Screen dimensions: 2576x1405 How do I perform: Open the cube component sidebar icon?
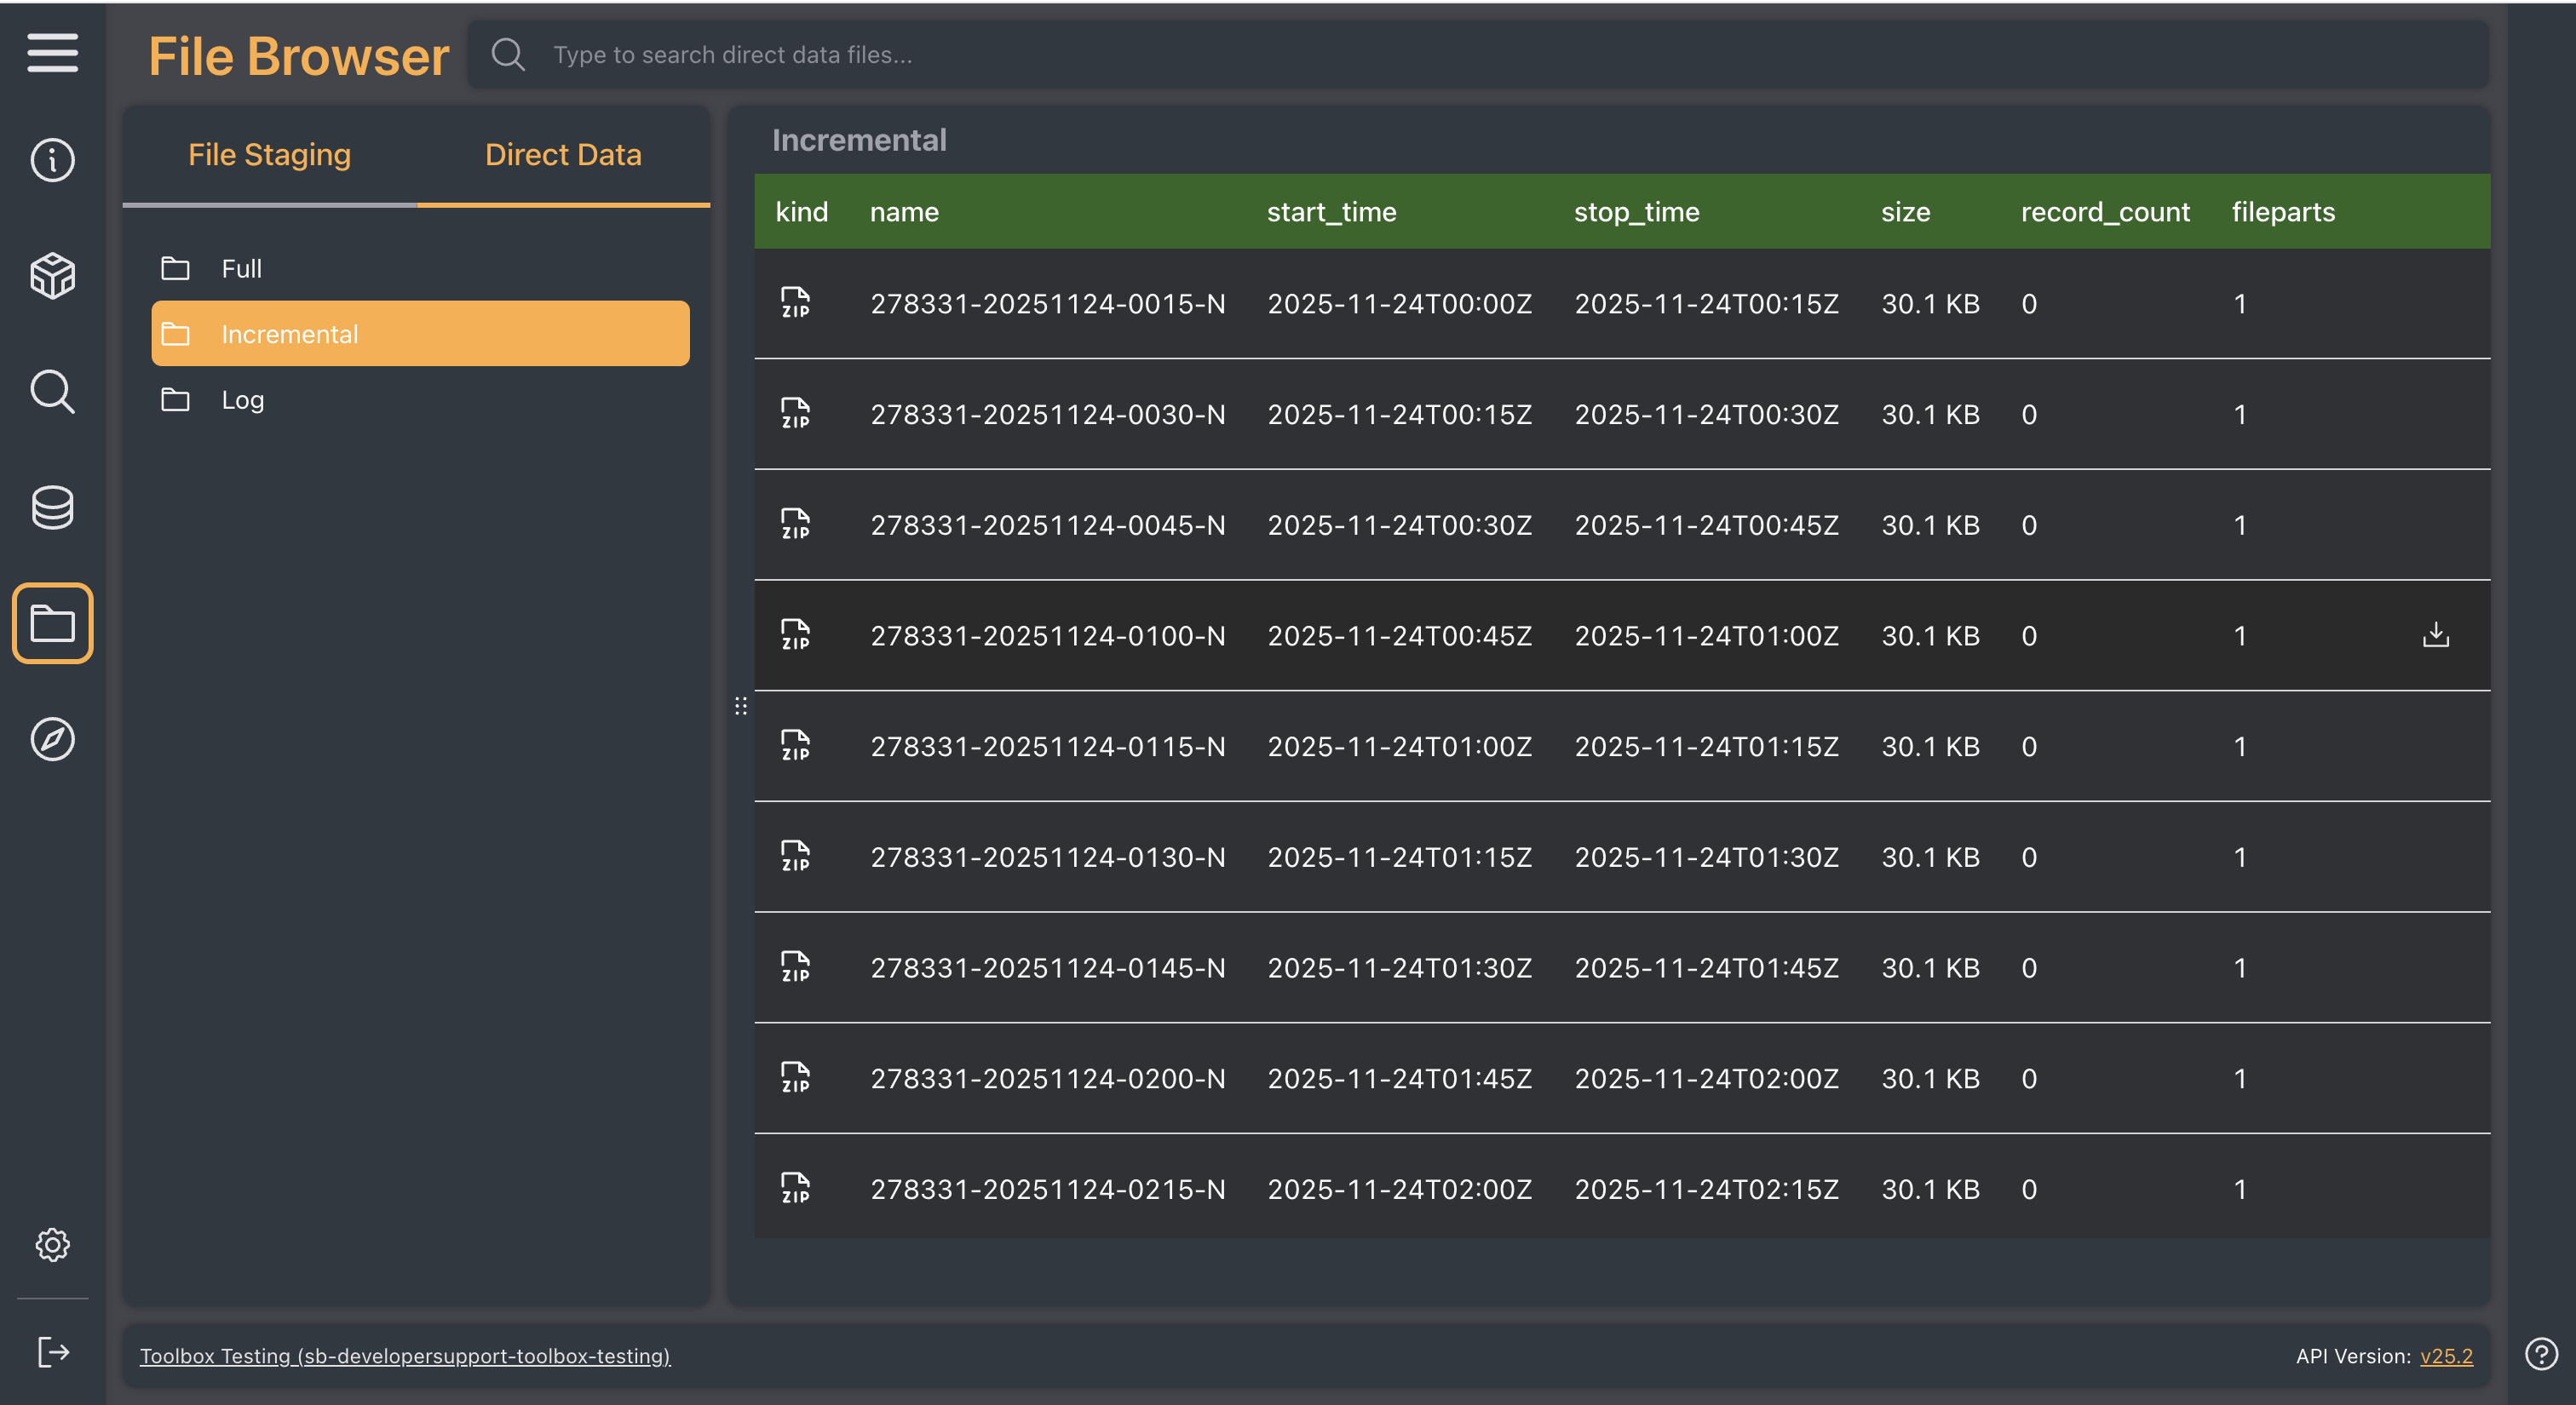[x=52, y=276]
